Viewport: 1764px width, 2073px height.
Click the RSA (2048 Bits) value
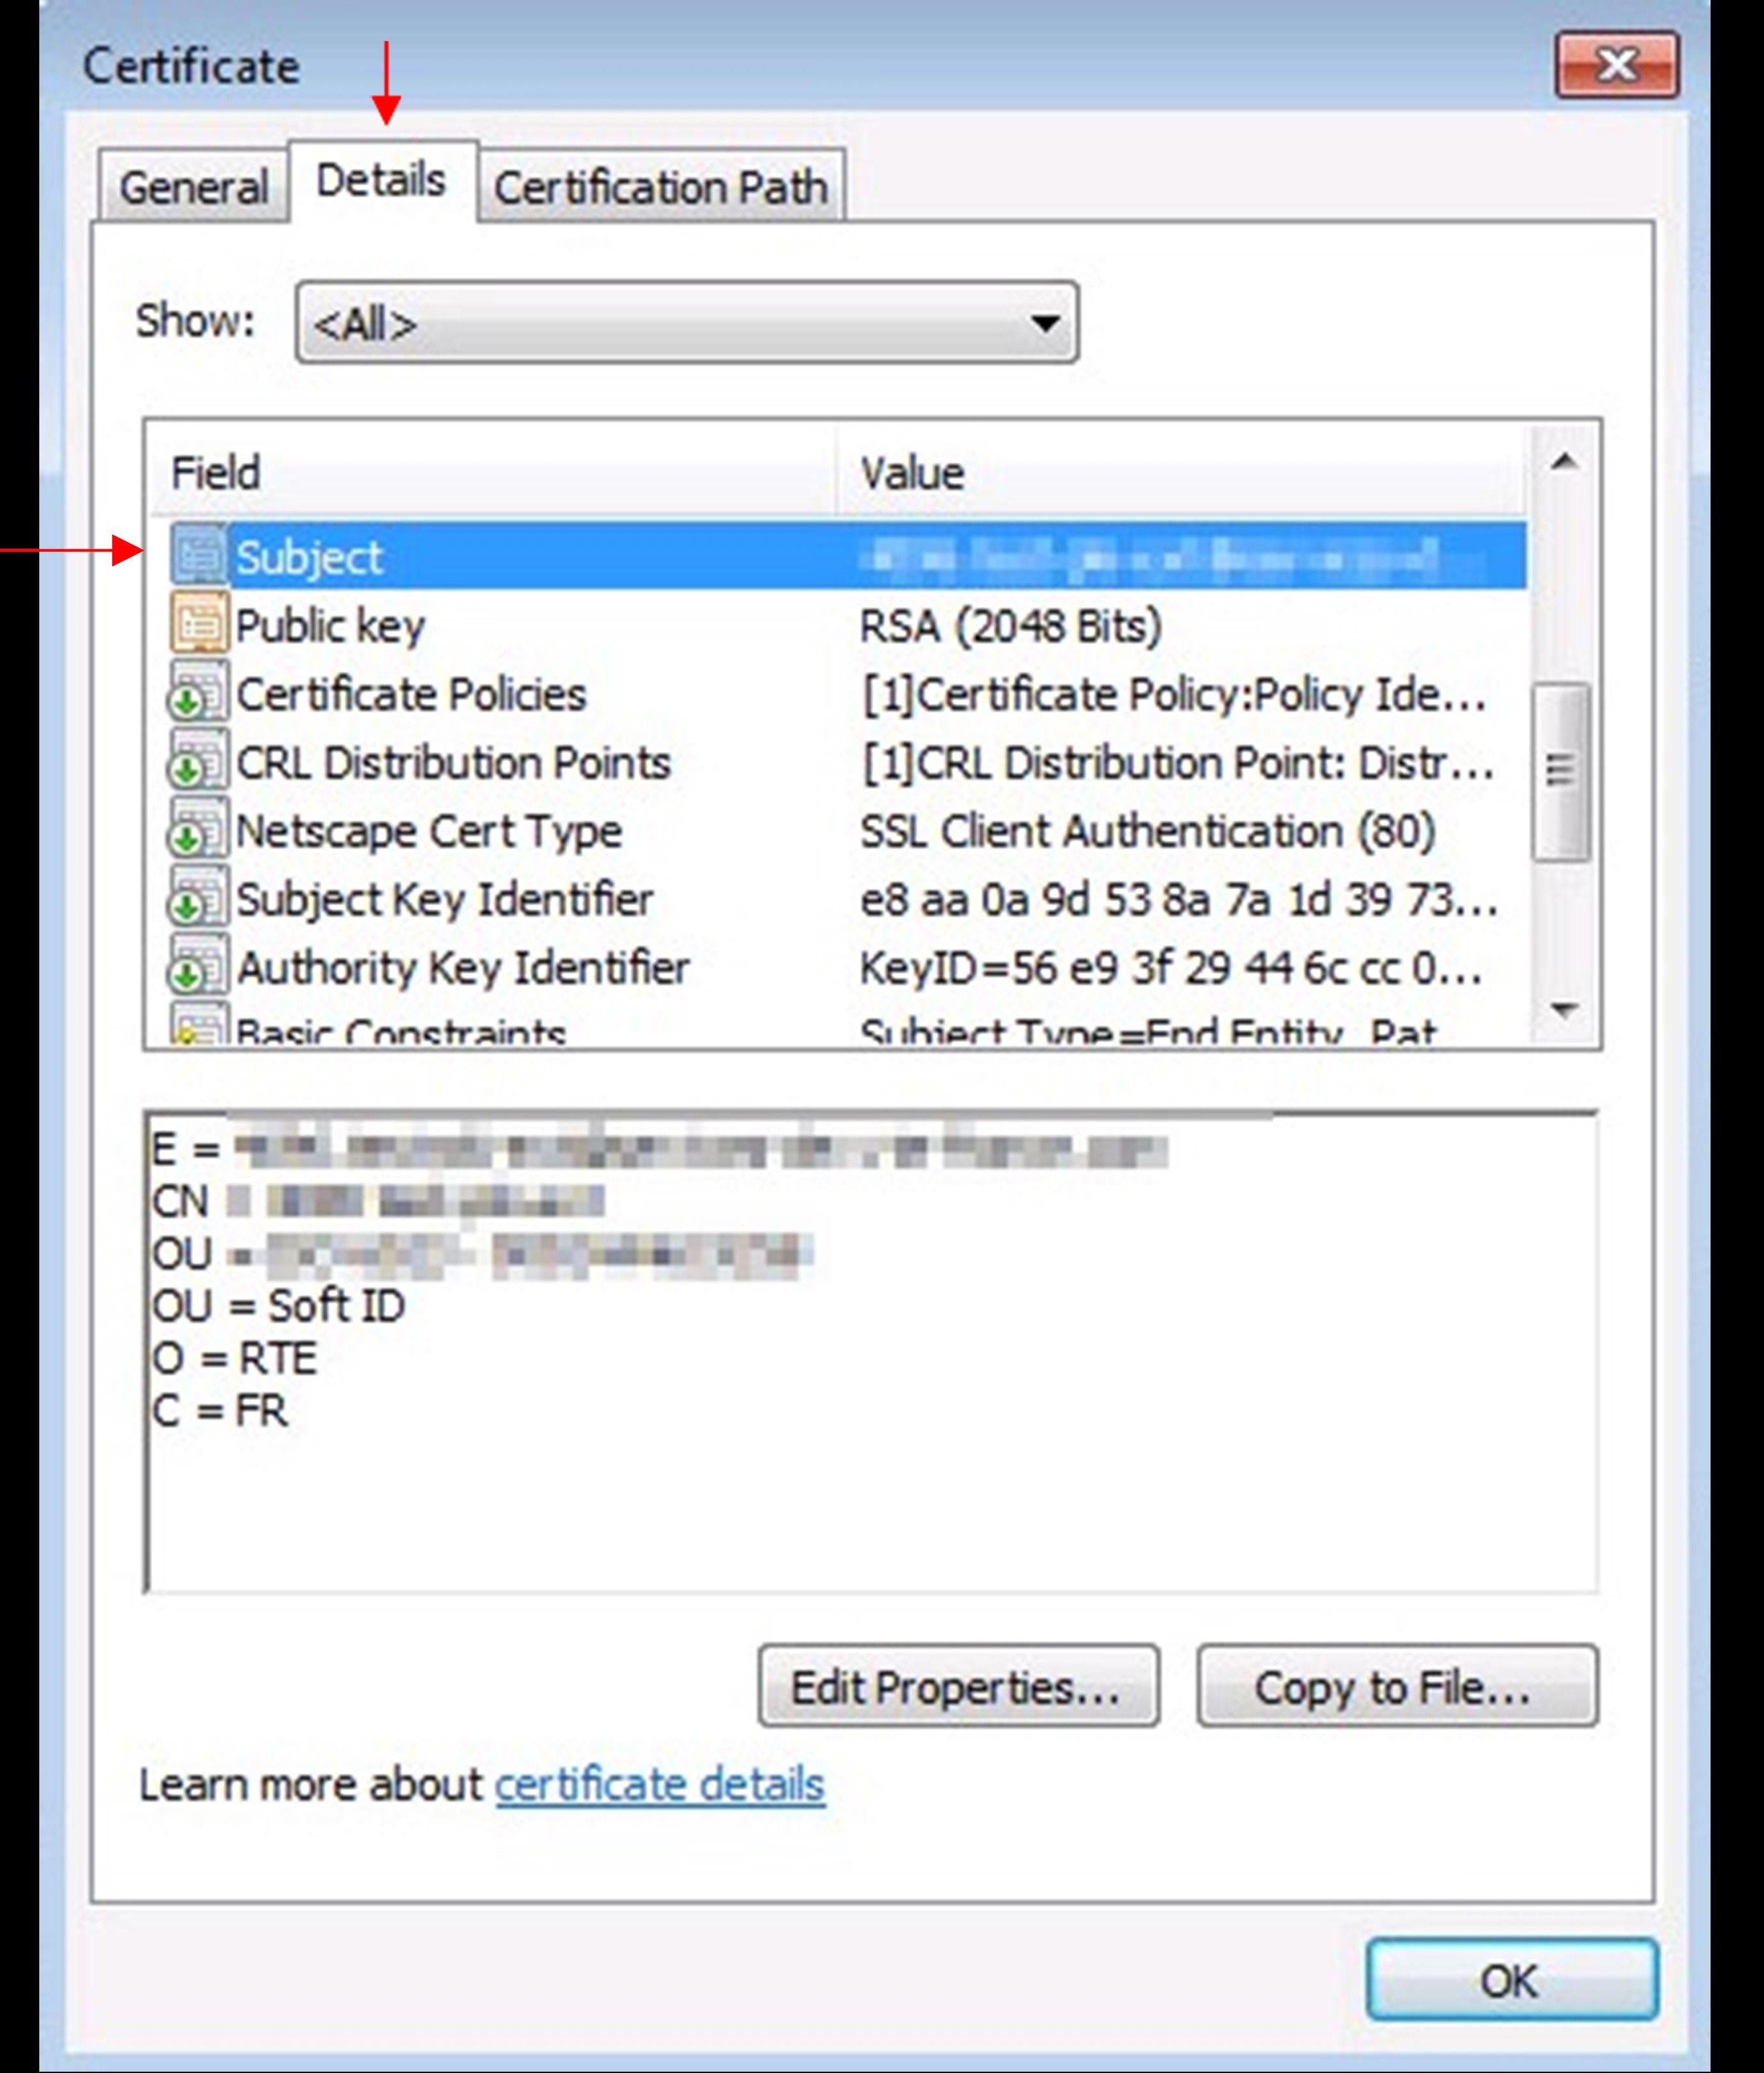[x=1011, y=627]
